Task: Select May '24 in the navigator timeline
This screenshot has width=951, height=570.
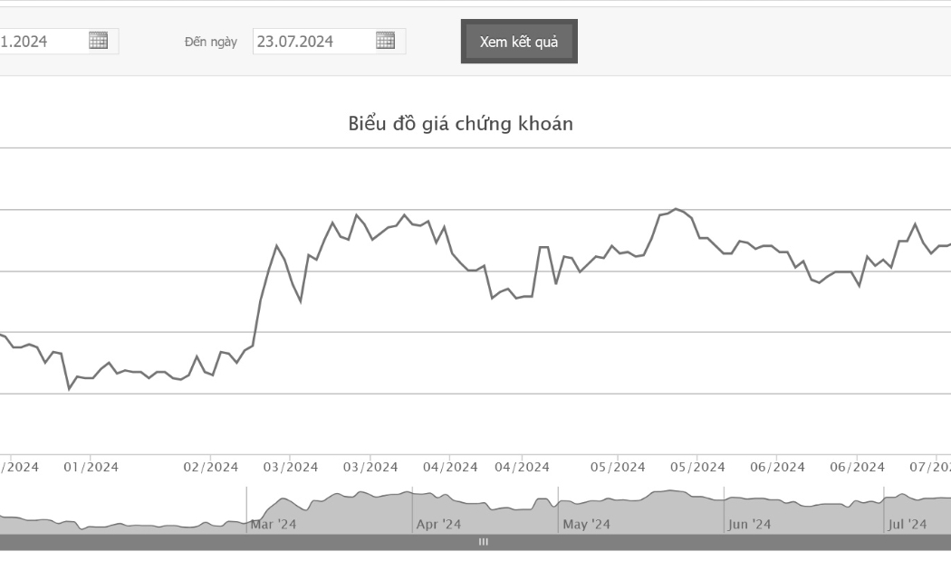Action: tap(586, 524)
